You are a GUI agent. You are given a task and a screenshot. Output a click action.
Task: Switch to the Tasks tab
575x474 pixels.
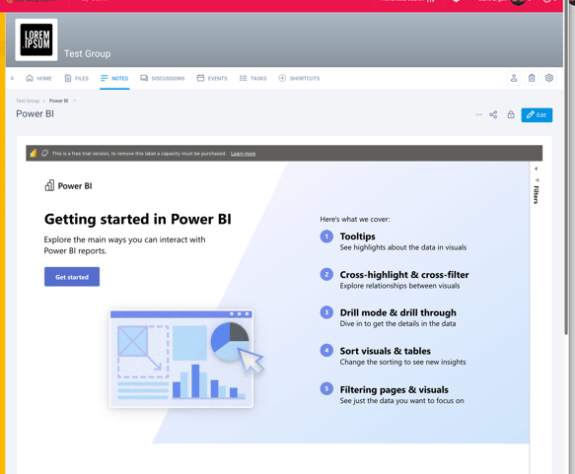click(x=252, y=78)
